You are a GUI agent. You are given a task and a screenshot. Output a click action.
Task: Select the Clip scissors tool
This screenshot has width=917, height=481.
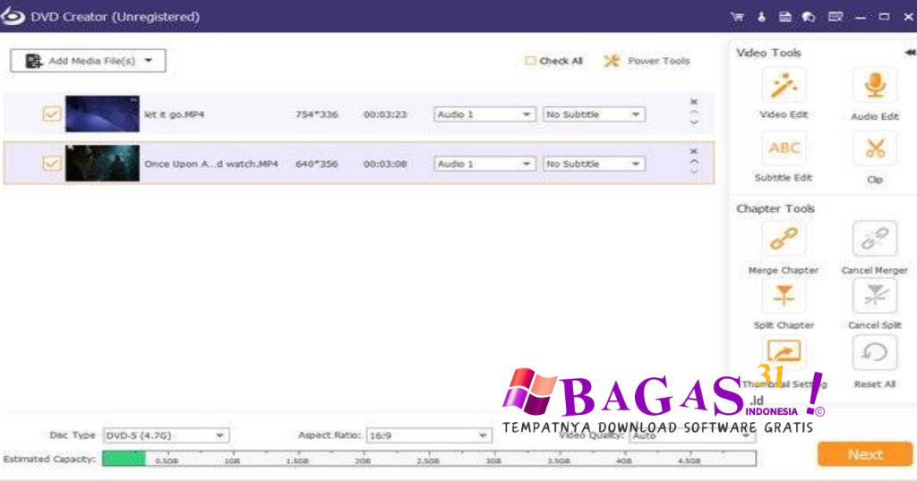pyautogui.click(x=875, y=148)
